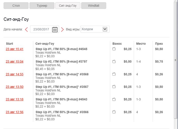The height and width of the screenshot is (129, 178).
Task: Click wallet icon for tournament #3567
Action: point(114,87)
